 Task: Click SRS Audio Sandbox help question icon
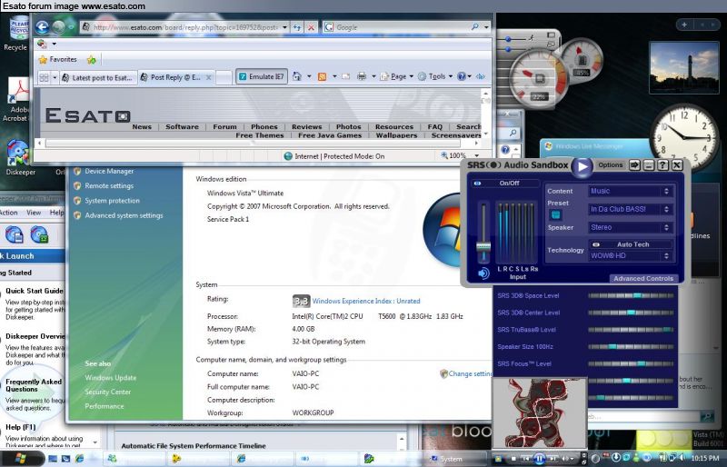click(663, 165)
